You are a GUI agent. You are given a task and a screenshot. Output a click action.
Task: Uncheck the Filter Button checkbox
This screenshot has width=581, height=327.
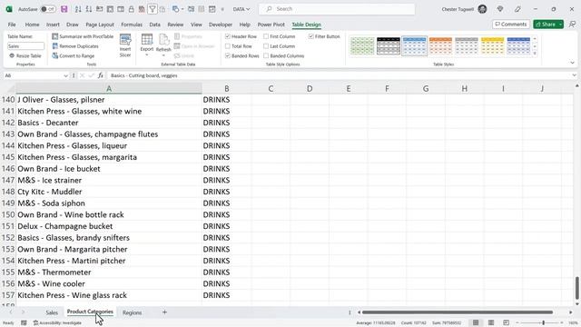[x=310, y=36]
